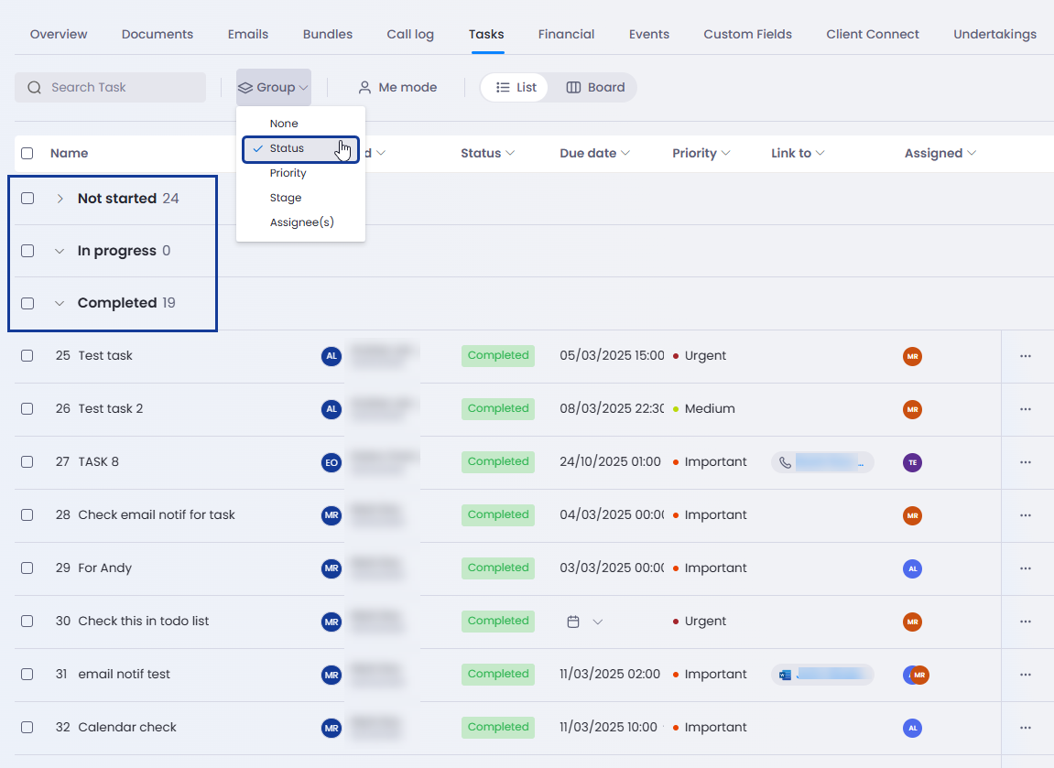The width and height of the screenshot is (1054, 768).
Task: Select checkbox for task 29 For Andy
Action: (27, 568)
